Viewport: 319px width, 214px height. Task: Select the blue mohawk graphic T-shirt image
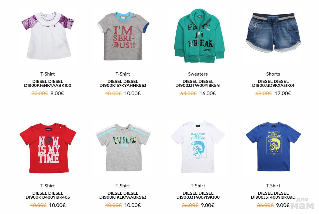point(273,147)
